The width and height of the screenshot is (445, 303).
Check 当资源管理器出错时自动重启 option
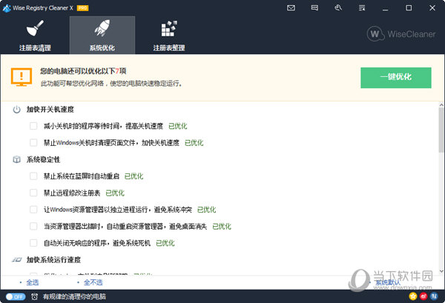point(33,226)
